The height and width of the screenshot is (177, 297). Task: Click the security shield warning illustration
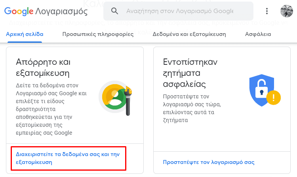coord(265,90)
